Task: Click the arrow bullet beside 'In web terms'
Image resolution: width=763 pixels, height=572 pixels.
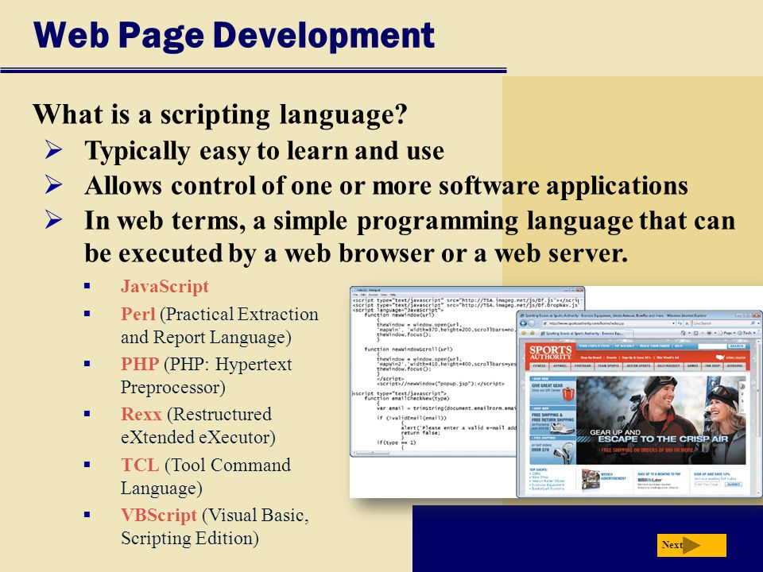Action: pyautogui.click(x=53, y=219)
